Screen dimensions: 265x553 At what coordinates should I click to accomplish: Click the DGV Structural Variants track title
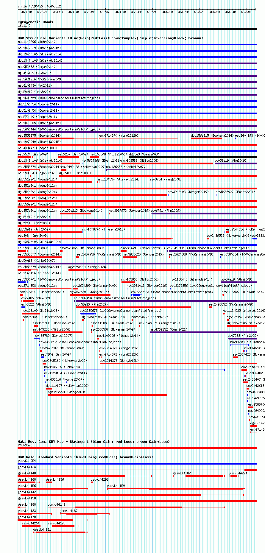click(110, 38)
